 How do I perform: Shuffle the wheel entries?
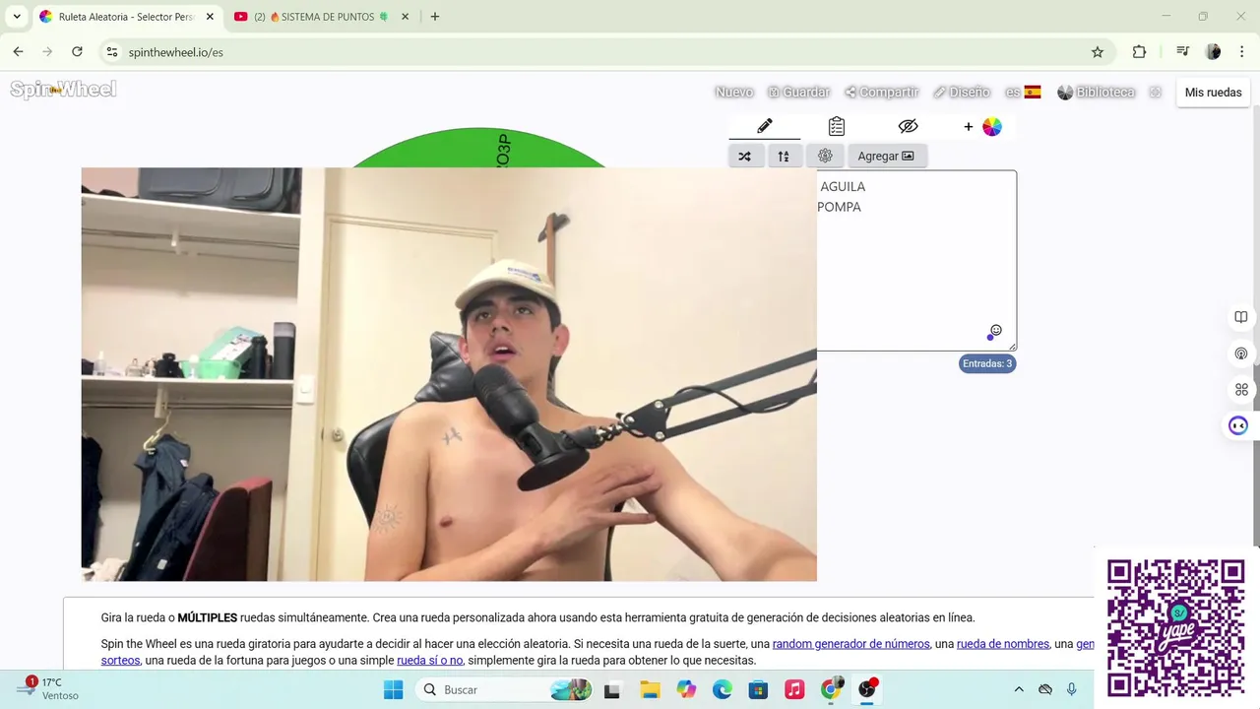745,156
